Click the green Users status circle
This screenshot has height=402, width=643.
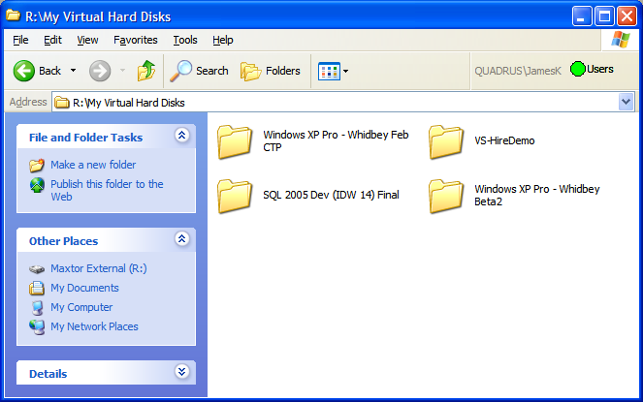pyautogui.click(x=578, y=69)
